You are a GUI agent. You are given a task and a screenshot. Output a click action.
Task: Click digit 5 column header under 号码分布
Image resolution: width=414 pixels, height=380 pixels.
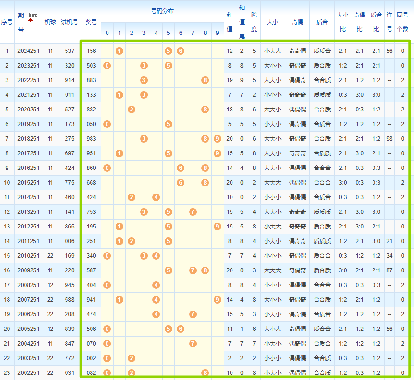[168, 33]
